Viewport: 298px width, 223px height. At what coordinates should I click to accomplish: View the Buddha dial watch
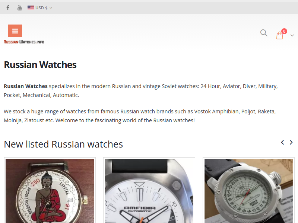coord(50,191)
